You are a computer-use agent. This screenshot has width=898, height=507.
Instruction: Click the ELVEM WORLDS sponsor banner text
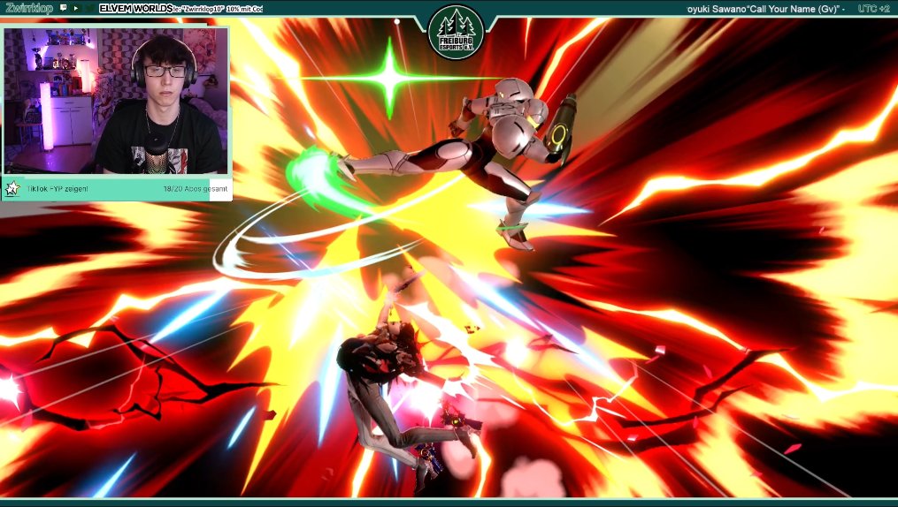click(136, 8)
